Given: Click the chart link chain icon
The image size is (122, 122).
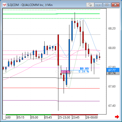Looking at the screenshot, I should click(x=90, y=5).
